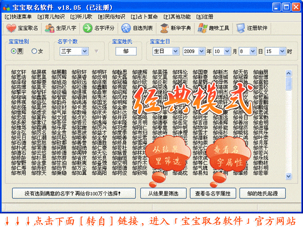Select the name 邹高阳

[99, 173]
